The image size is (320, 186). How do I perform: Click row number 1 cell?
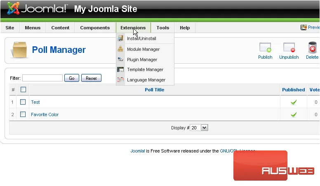point(12,102)
